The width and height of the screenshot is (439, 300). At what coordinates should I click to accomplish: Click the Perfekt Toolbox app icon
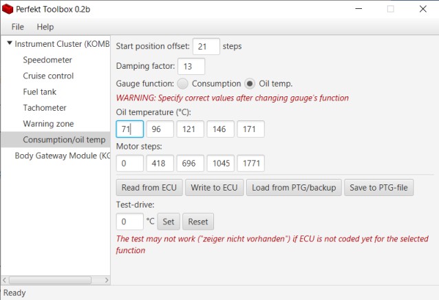pyautogui.click(x=8, y=9)
